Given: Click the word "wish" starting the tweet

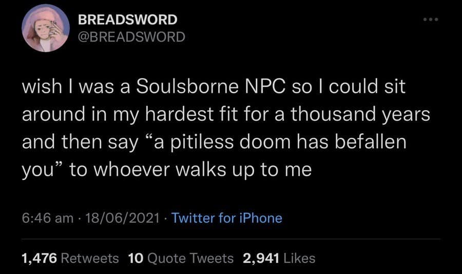Looking at the screenshot, I should (40, 88).
